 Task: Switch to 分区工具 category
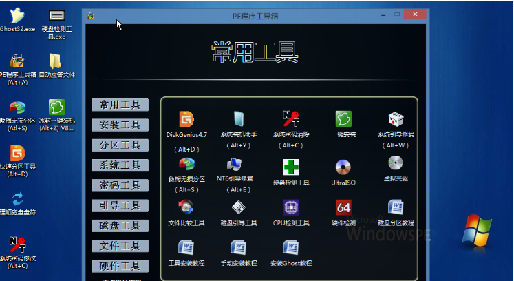point(120,145)
